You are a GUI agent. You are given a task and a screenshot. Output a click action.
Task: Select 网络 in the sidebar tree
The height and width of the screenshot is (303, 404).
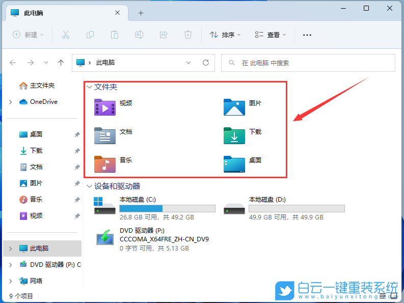31,281
